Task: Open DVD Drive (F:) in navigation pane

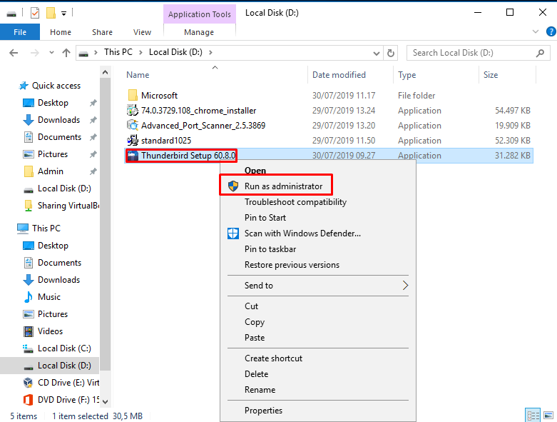Action: coord(61,400)
